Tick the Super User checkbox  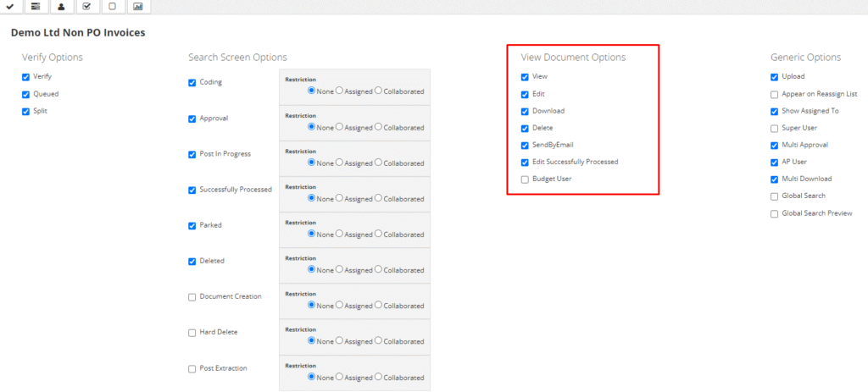pyautogui.click(x=774, y=129)
